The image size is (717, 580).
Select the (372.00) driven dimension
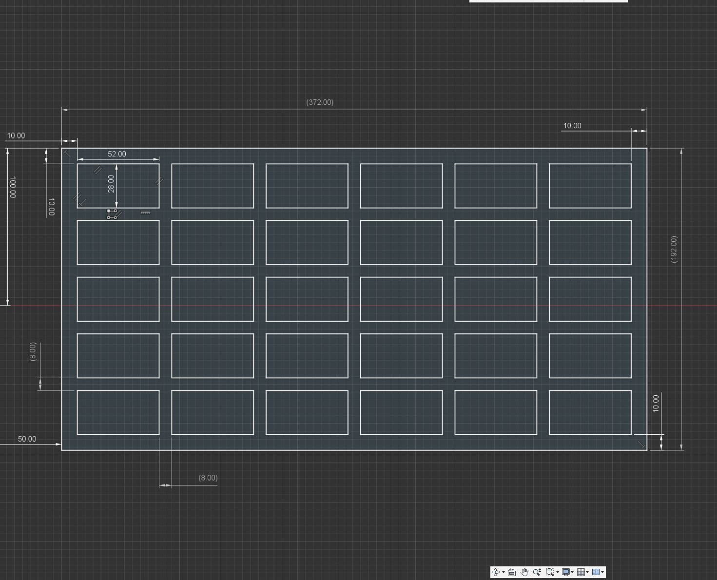click(x=320, y=102)
